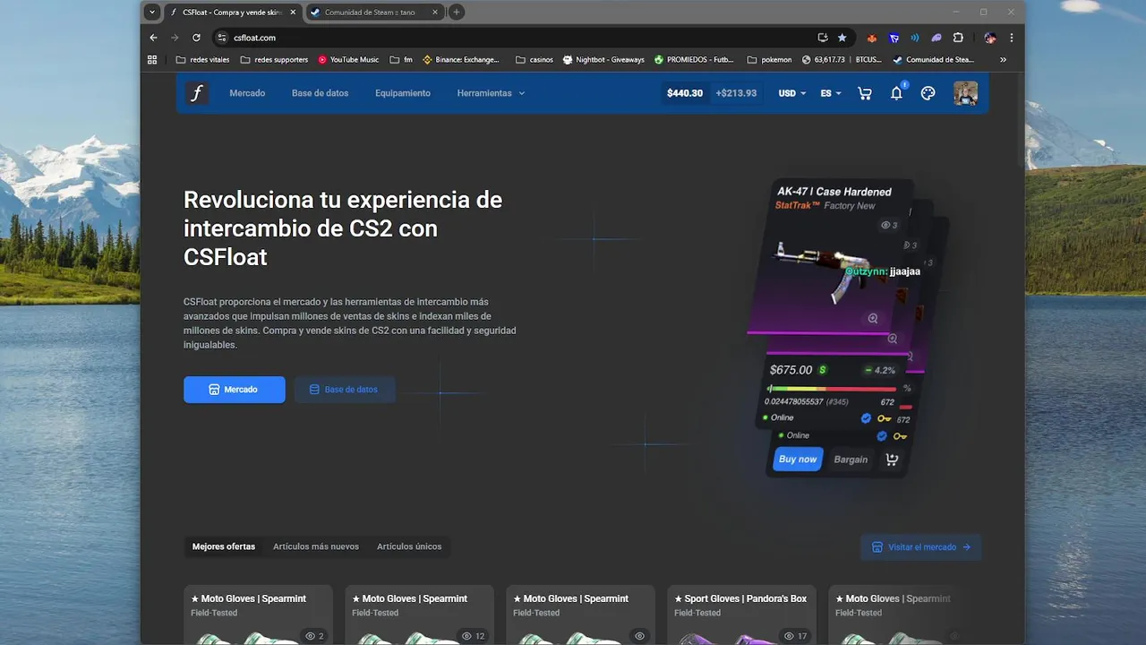The height and width of the screenshot is (645, 1146).
Task: Open the Chrome profile avatar
Action: coord(990,38)
